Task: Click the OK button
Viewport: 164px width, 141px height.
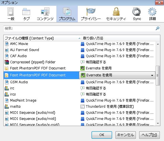Action: click(x=102, y=135)
